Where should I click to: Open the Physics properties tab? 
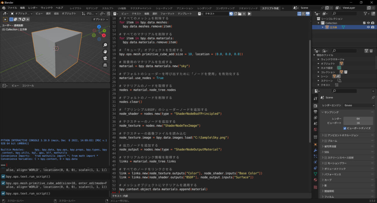click(x=316, y=162)
